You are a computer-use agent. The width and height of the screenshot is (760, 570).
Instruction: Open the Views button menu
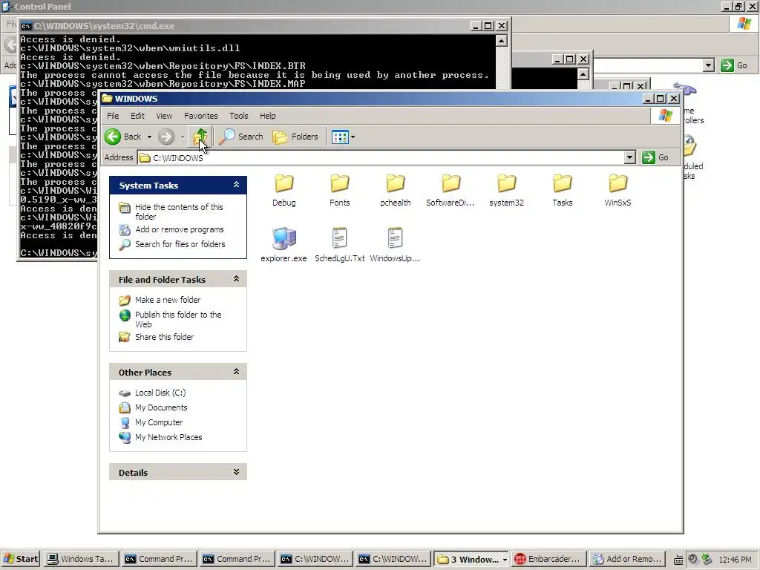point(343,137)
